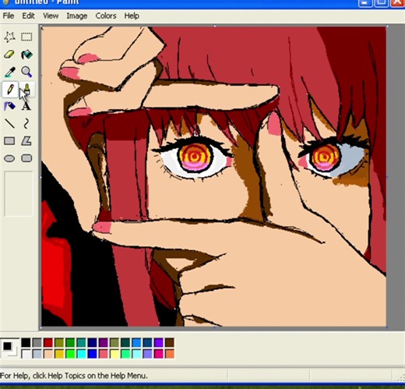Pick the pale yellow palette swatch

click(114, 354)
